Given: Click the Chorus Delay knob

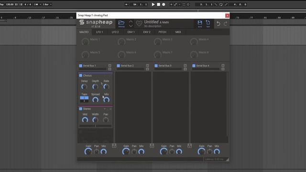Looking at the screenshot, I should (84, 86).
